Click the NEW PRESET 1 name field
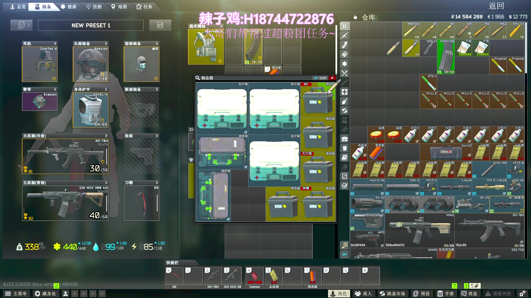 point(91,25)
